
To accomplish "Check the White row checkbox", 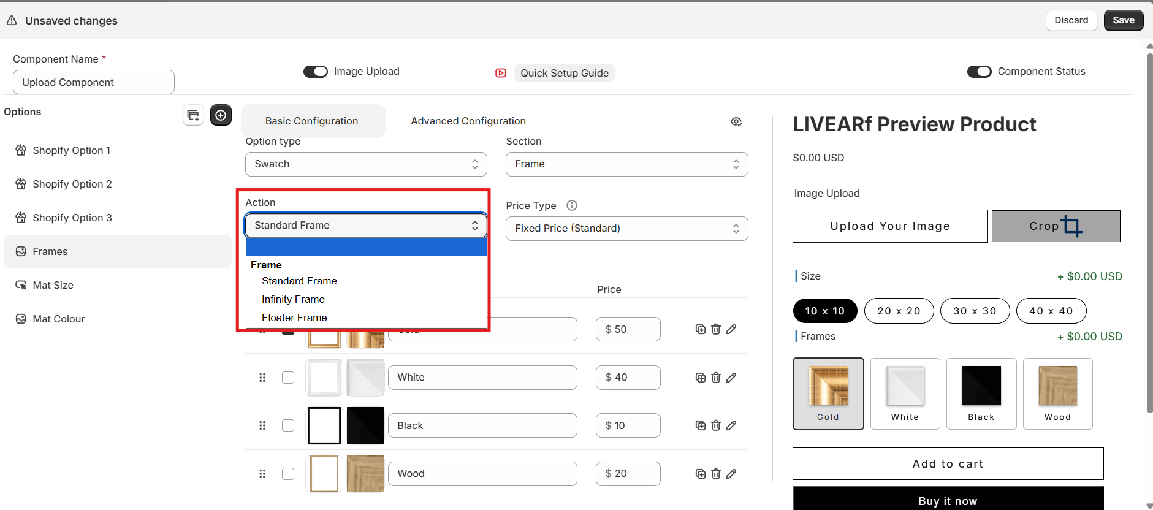I will tap(288, 378).
